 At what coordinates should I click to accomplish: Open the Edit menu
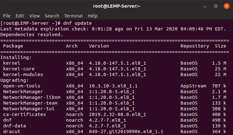coord(20,16)
